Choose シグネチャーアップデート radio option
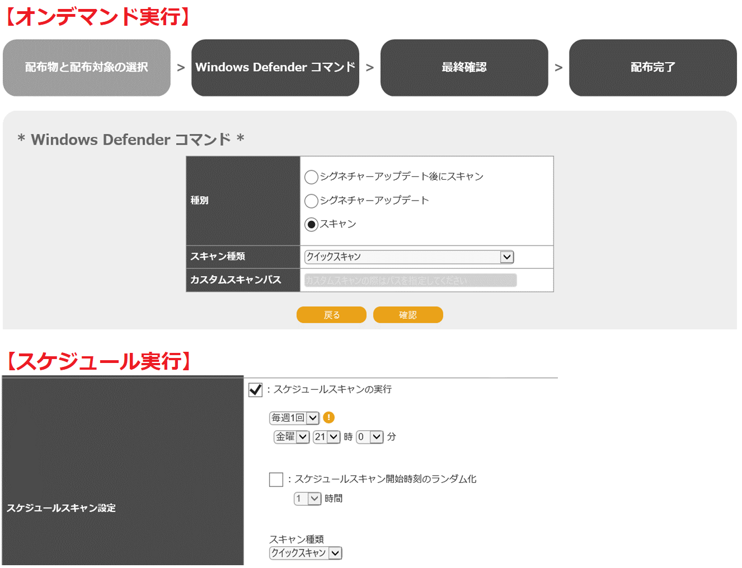742x568 pixels. click(x=311, y=201)
